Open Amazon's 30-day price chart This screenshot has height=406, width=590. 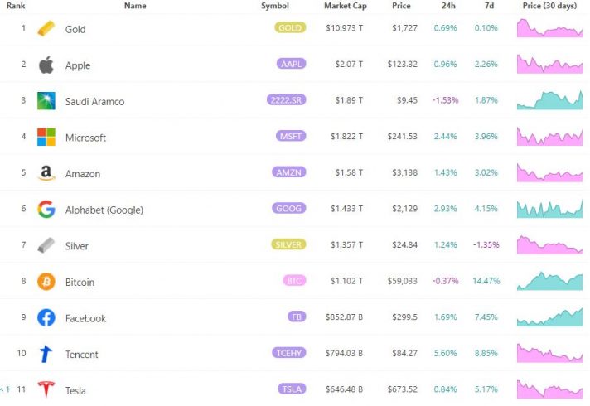click(x=549, y=172)
